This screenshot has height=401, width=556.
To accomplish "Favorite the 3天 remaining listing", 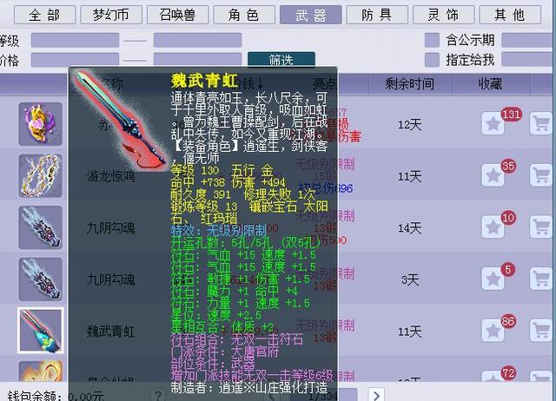I will pyautogui.click(x=493, y=279).
